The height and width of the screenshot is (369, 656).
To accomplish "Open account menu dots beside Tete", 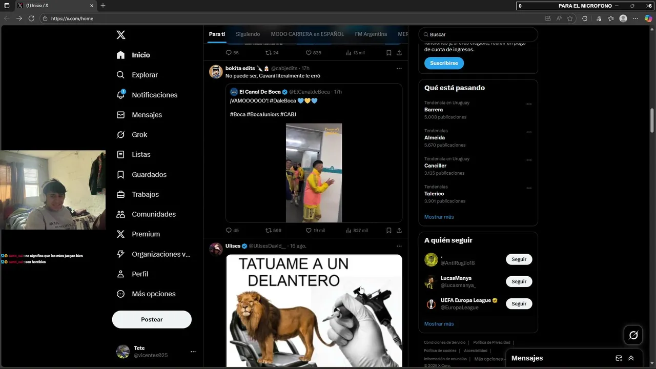I will [193, 352].
